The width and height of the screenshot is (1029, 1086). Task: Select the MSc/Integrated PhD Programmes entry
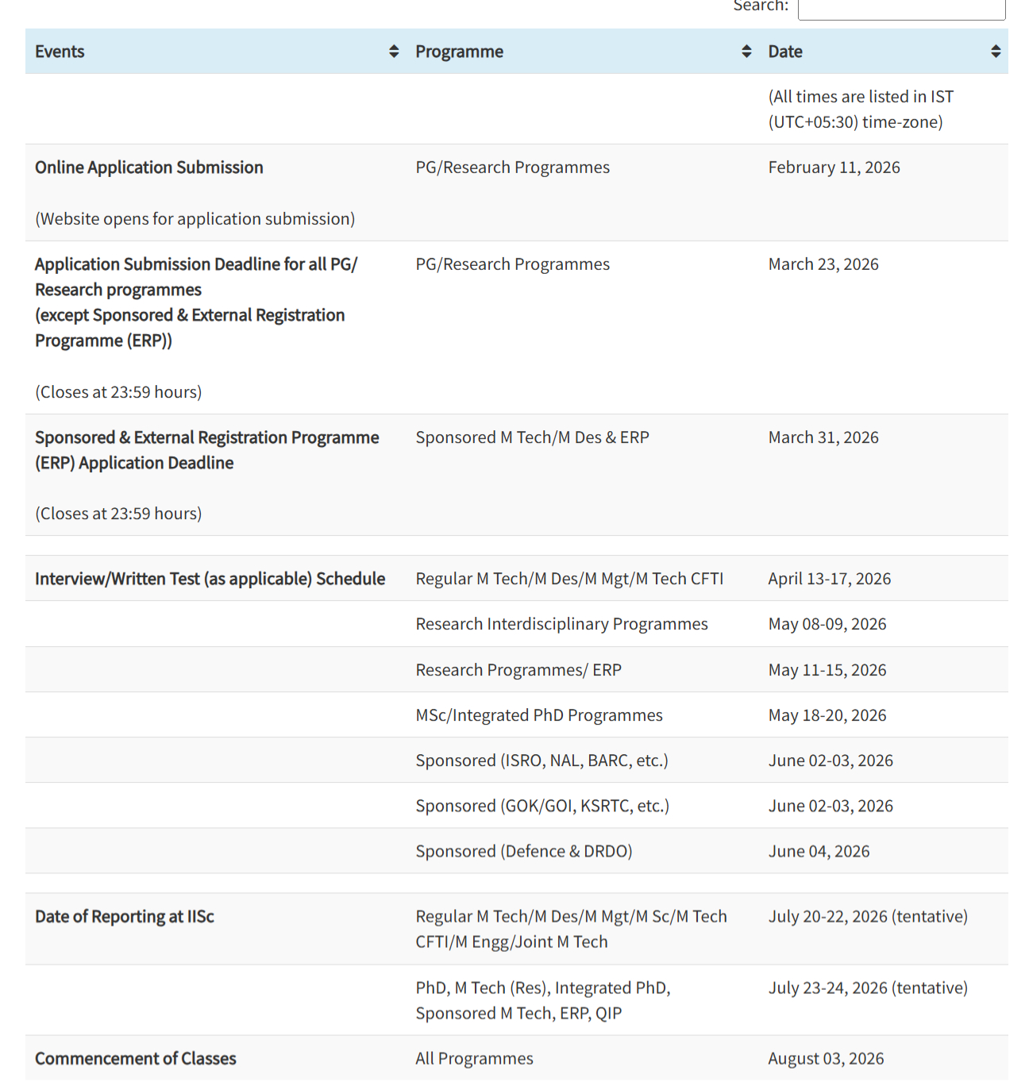pyautogui.click(x=539, y=714)
